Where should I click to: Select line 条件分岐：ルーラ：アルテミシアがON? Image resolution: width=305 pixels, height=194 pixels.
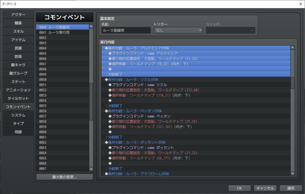(x=196, y=48)
